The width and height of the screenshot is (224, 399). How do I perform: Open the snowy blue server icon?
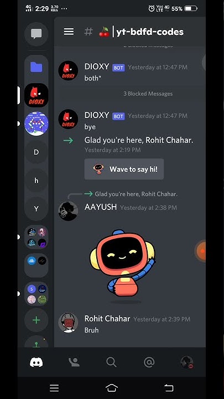37,124
